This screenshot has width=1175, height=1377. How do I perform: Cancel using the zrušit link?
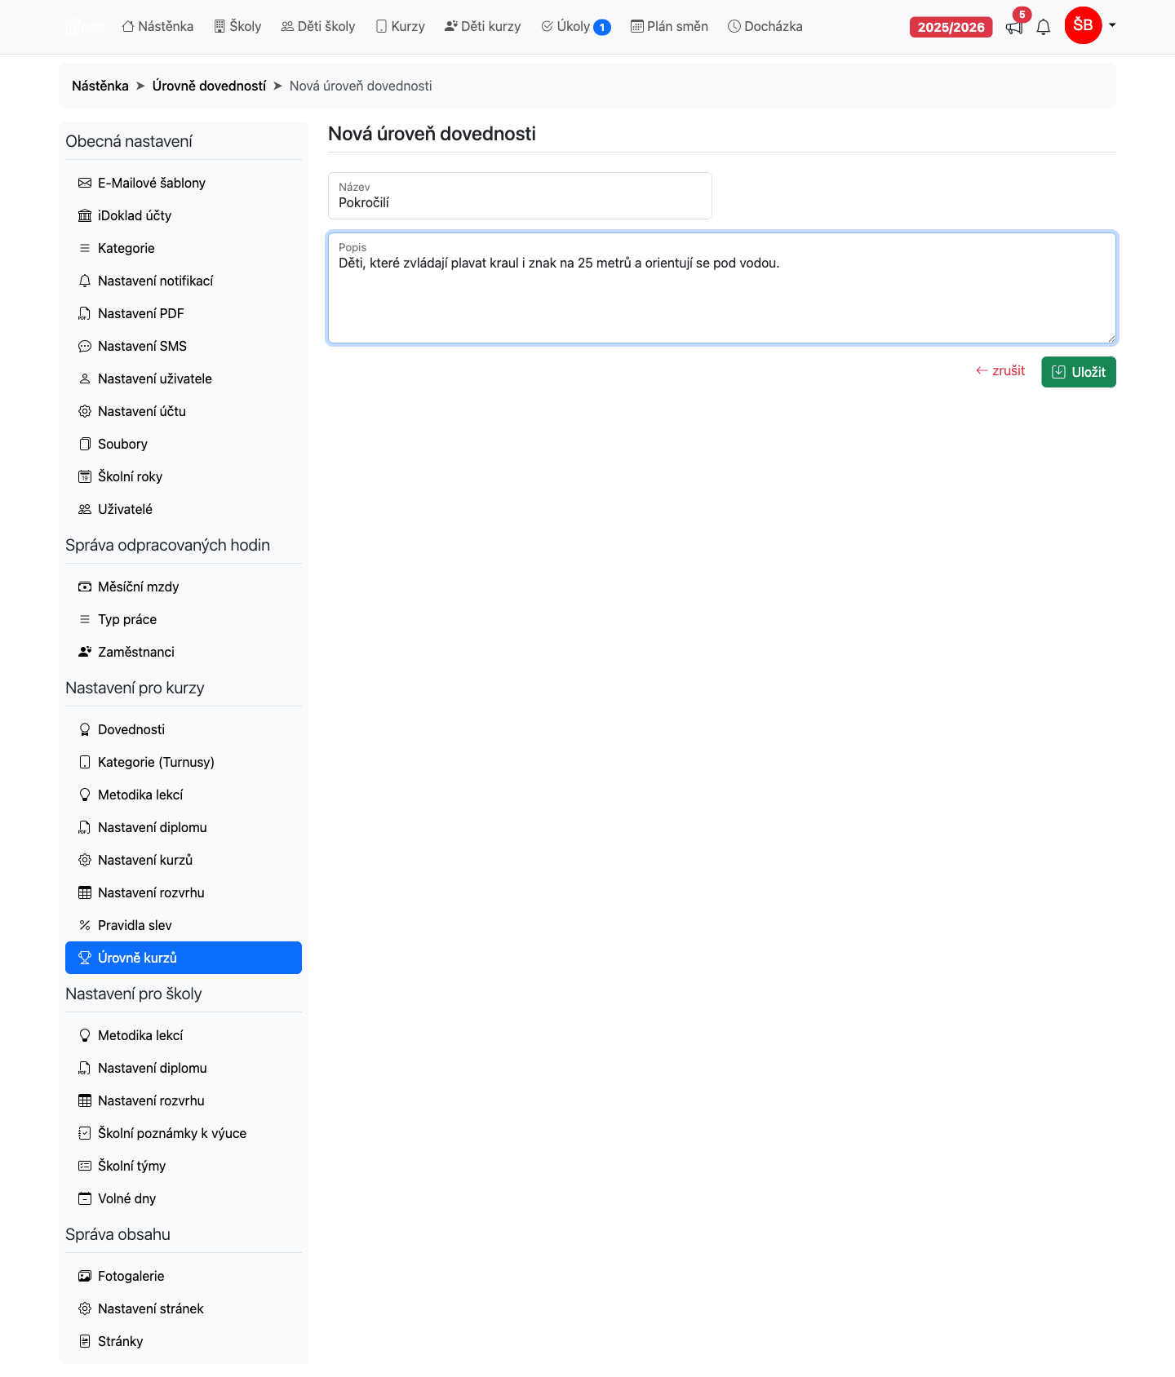[x=1000, y=370]
